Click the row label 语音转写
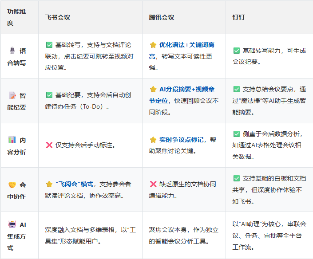The height and width of the screenshot is (259, 313). point(16,57)
